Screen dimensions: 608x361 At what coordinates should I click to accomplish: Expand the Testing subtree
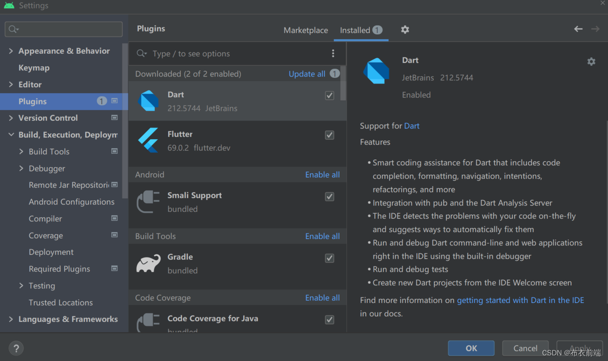click(x=22, y=285)
